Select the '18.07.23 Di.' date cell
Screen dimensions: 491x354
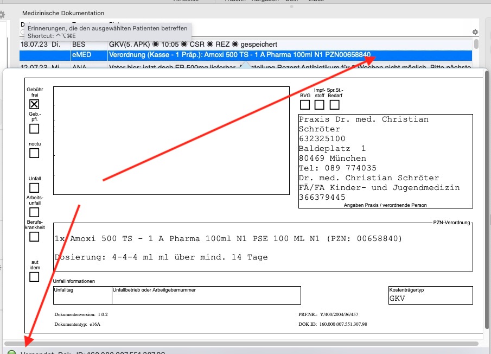point(40,45)
